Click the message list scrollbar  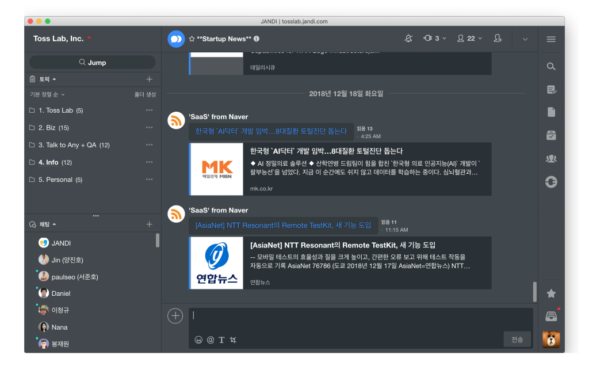click(x=535, y=291)
